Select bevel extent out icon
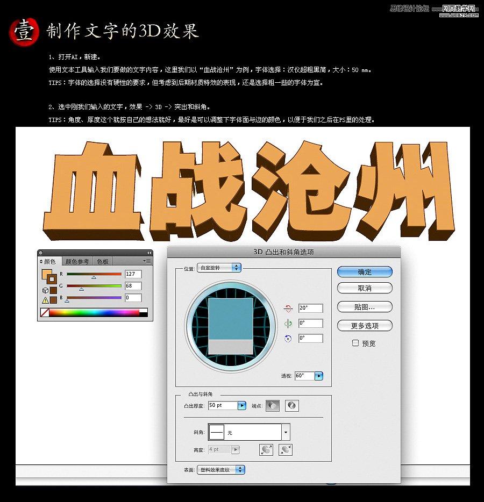This screenshot has width=484, height=502. click(266, 449)
